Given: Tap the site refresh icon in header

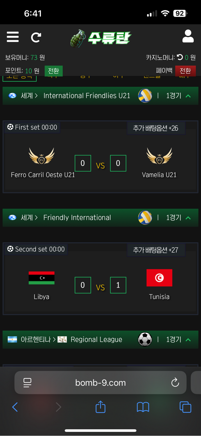Looking at the screenshot, I should (36, 37).
